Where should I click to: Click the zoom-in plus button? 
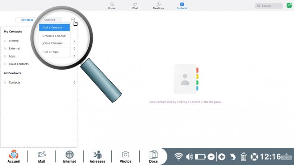222,157
